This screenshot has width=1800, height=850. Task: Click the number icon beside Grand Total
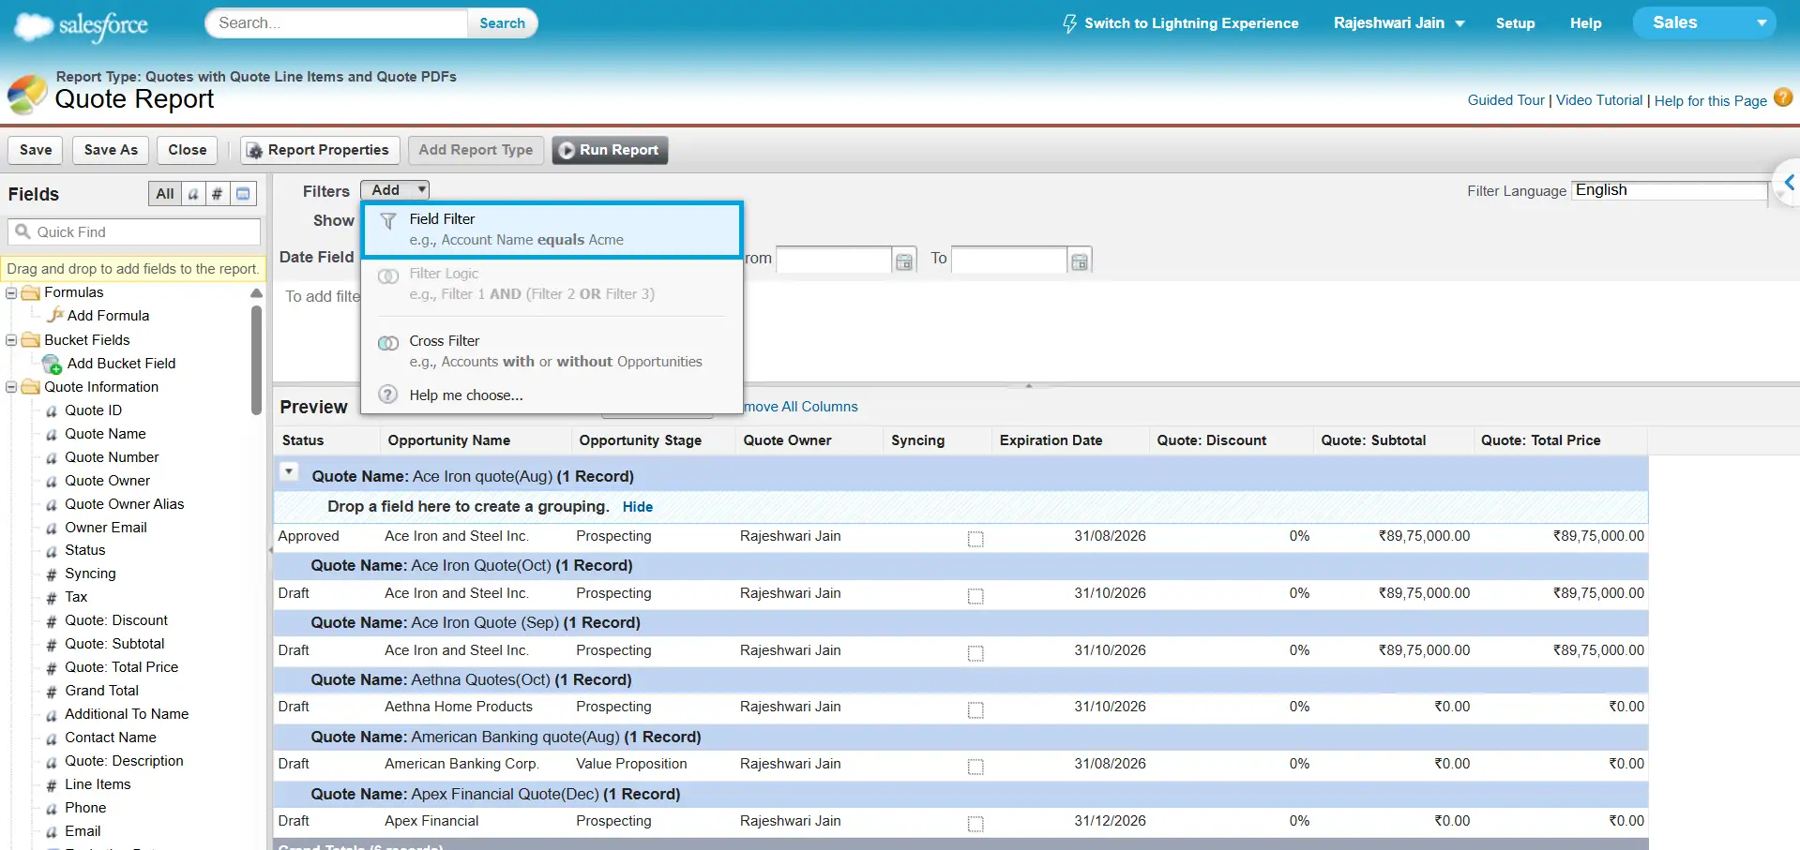click(52, 692)
